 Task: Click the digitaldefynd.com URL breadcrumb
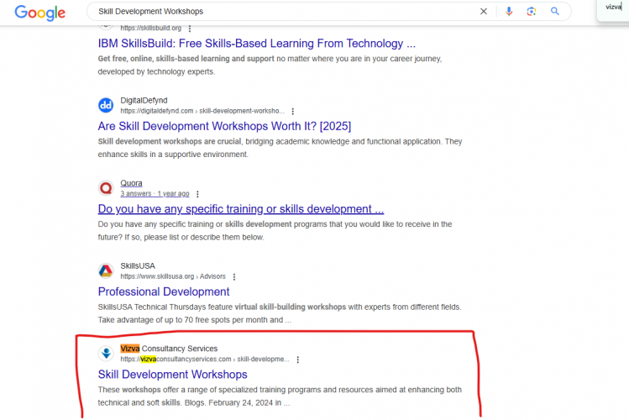pyautogui.click(x=202, y=111)
